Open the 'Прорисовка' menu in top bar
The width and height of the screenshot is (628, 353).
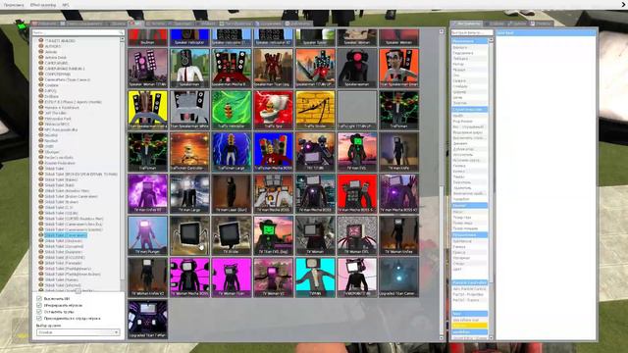[x=14, y=5]
